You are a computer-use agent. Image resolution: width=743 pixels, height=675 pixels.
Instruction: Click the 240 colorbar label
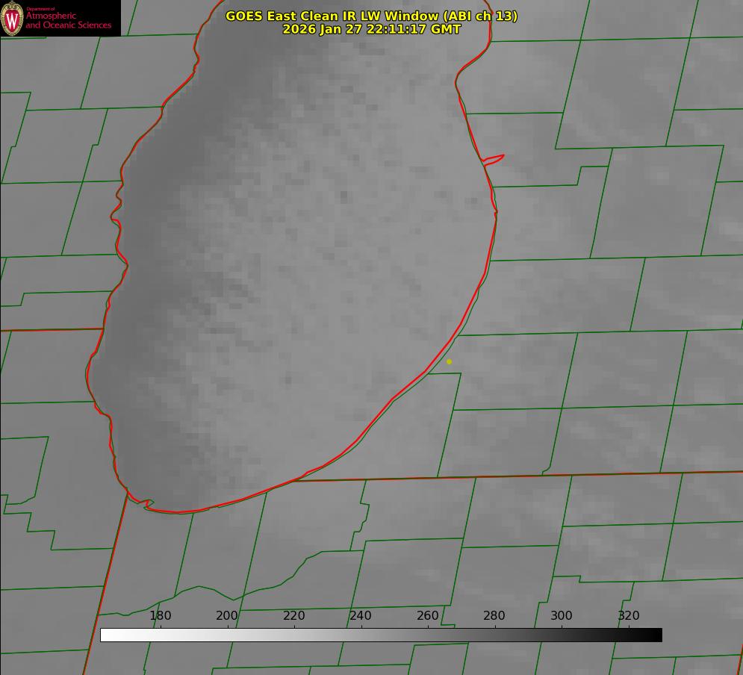361,615
